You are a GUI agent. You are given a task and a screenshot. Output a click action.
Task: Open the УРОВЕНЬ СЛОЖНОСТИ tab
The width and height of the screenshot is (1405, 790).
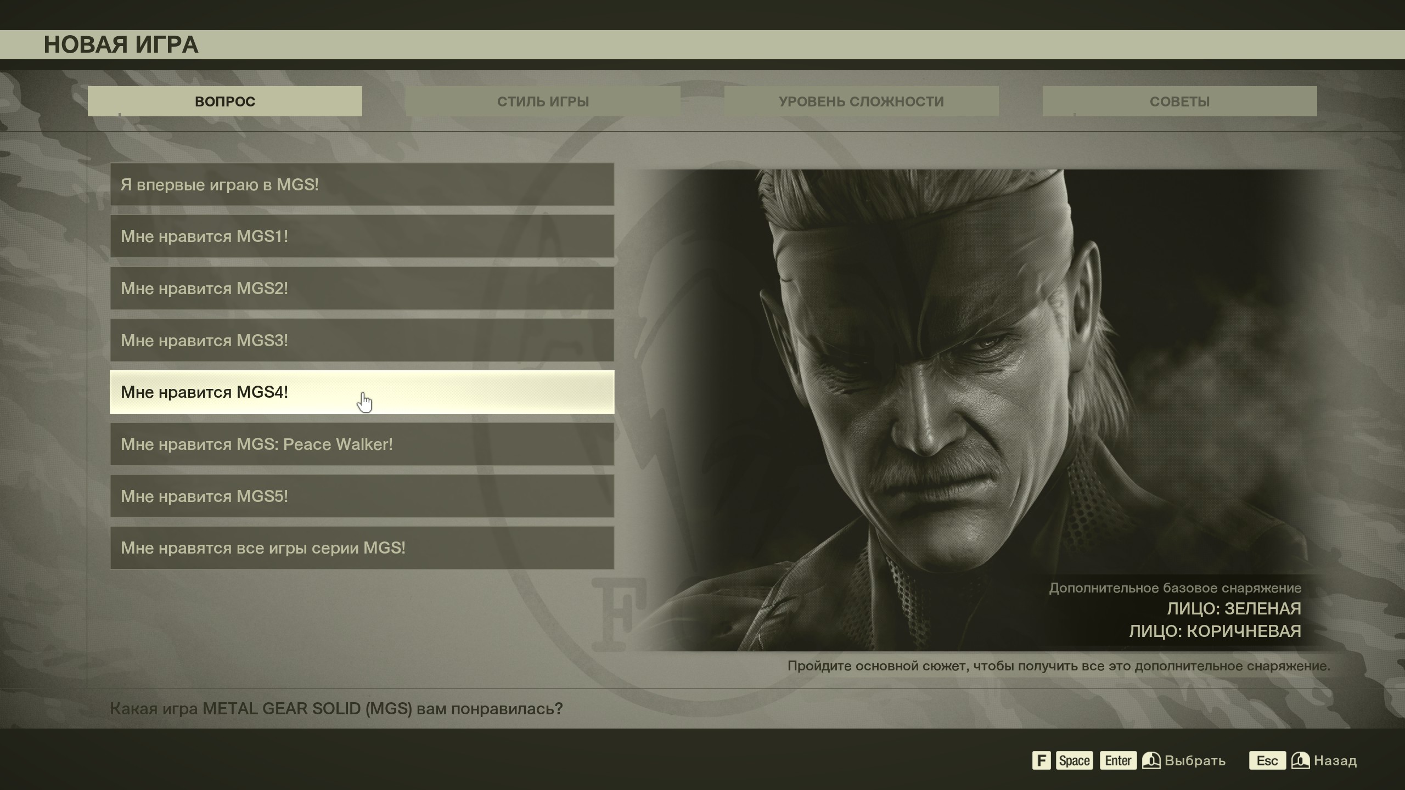[862, 101]
